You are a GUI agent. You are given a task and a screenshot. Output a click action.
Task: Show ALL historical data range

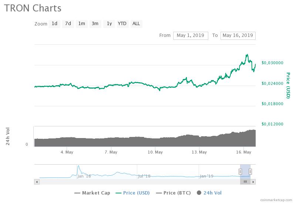(136, 24)
